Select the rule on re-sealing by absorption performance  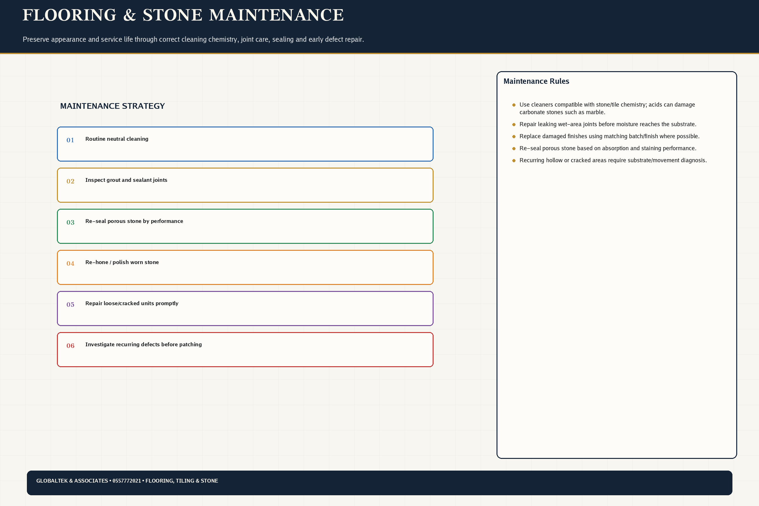608,148
